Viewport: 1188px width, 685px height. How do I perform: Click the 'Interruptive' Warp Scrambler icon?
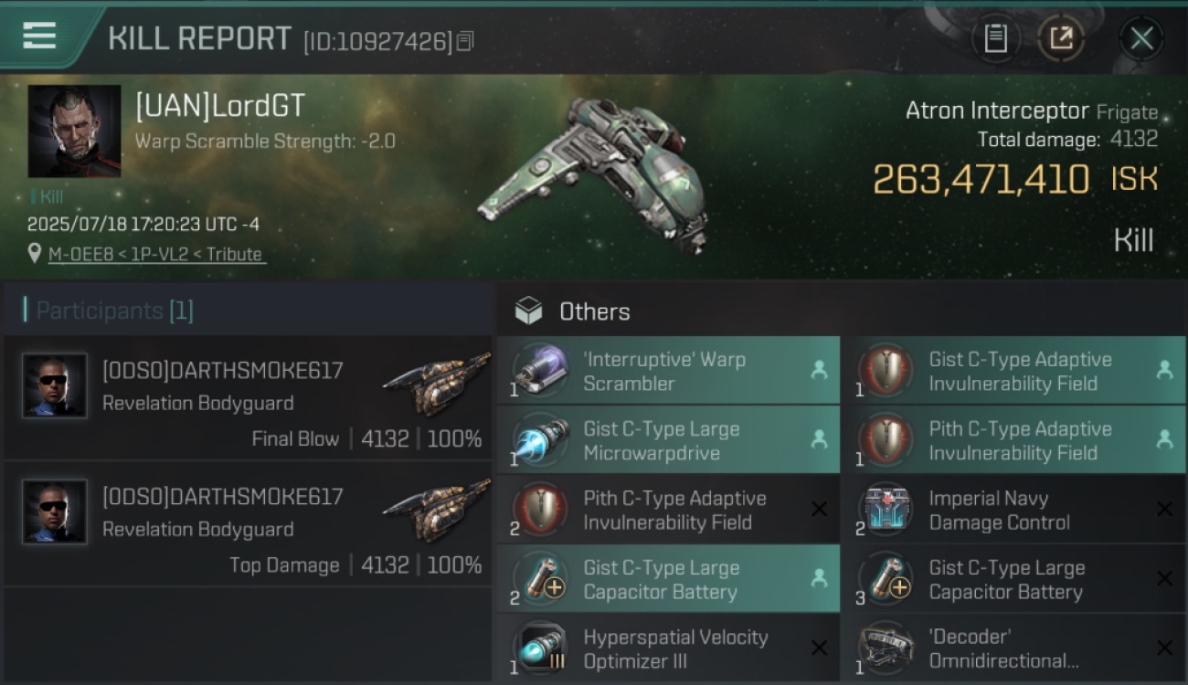[540, 371]
